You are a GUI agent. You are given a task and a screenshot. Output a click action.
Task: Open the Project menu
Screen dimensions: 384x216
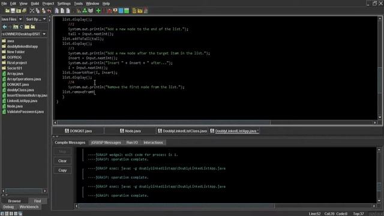48,4
